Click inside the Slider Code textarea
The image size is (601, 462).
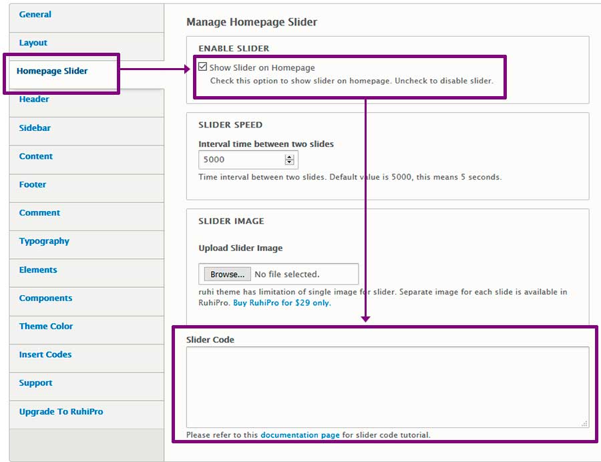387,387
